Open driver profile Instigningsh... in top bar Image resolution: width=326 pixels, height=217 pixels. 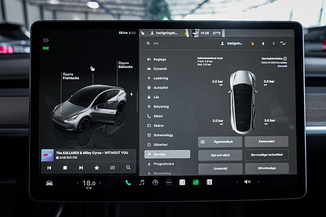[x=164, y=33]
